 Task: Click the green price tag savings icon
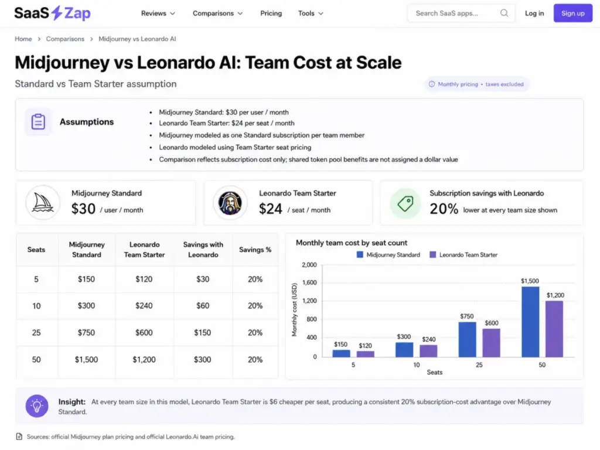coord(405,203)
